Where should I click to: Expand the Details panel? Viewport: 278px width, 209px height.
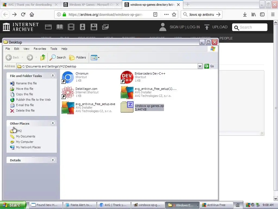point(53,160)
